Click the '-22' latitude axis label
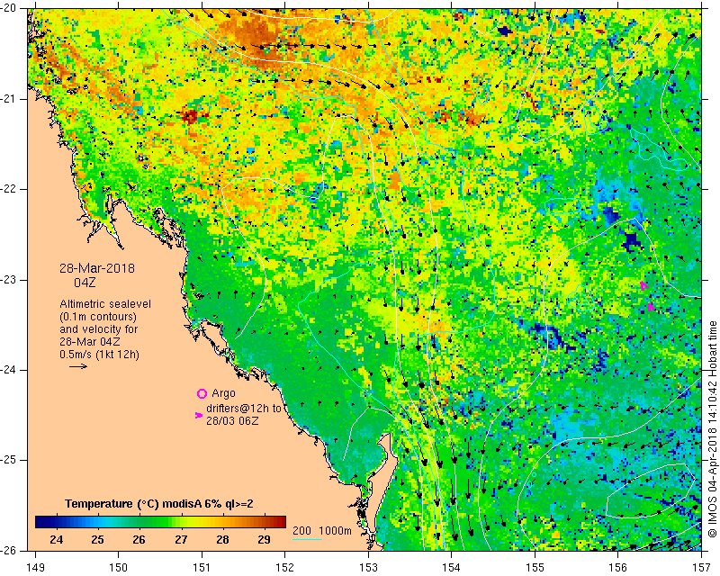 pyautogui.click(x=8, y=189)
